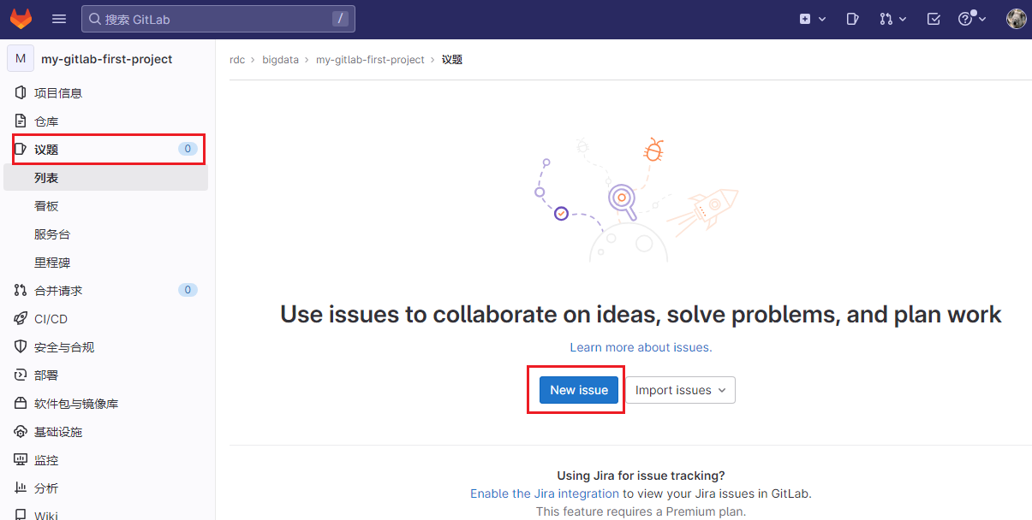Open the to-do list checkmark icon

[934, 19]
